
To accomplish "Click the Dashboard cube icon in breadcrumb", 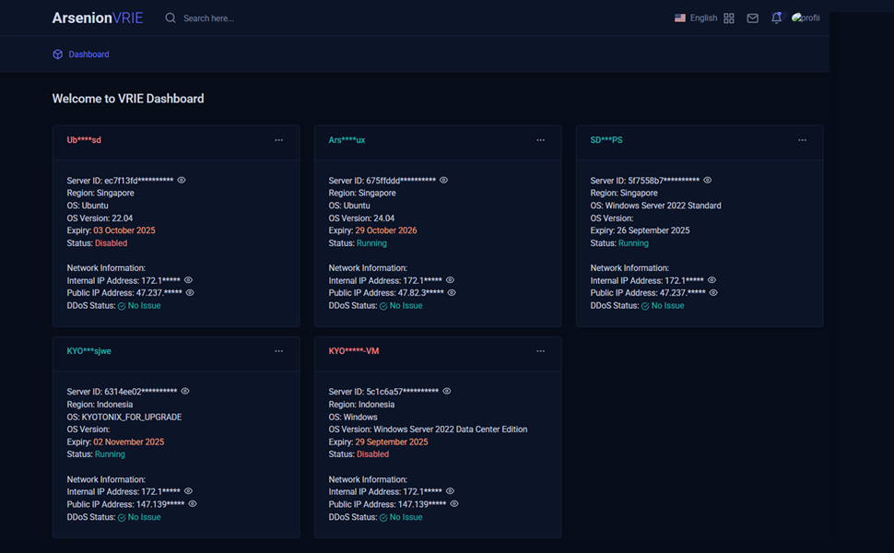I will tap(58, 54).
